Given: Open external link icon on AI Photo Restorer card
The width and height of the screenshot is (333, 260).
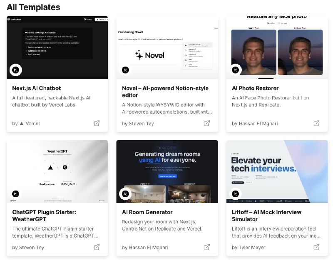Looking at the screenshot, I should [x=316, y=123].
